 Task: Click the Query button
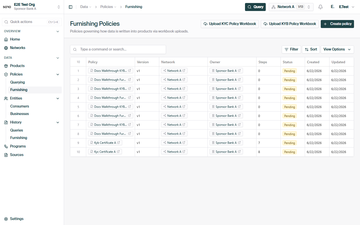tap(255, 7)
